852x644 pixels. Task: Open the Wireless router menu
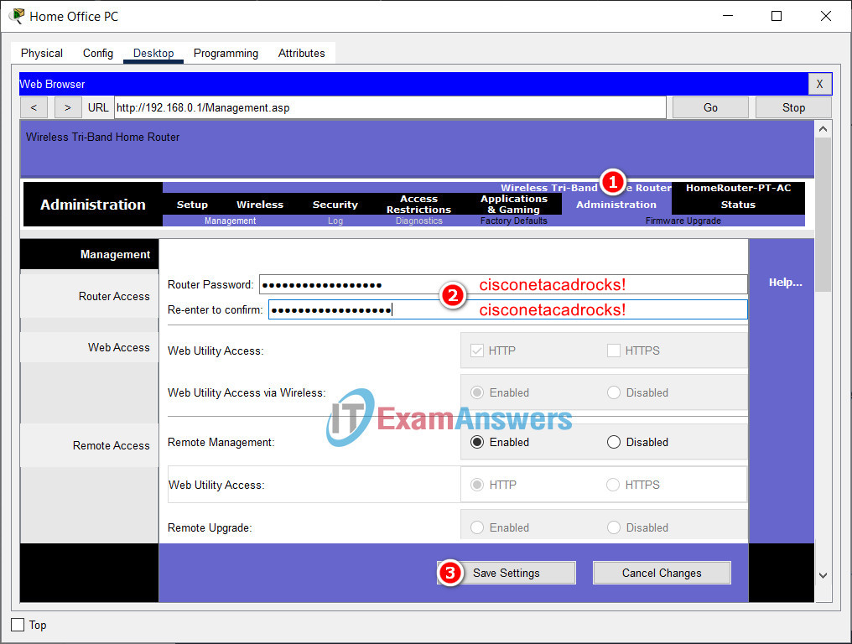[260, 205]
